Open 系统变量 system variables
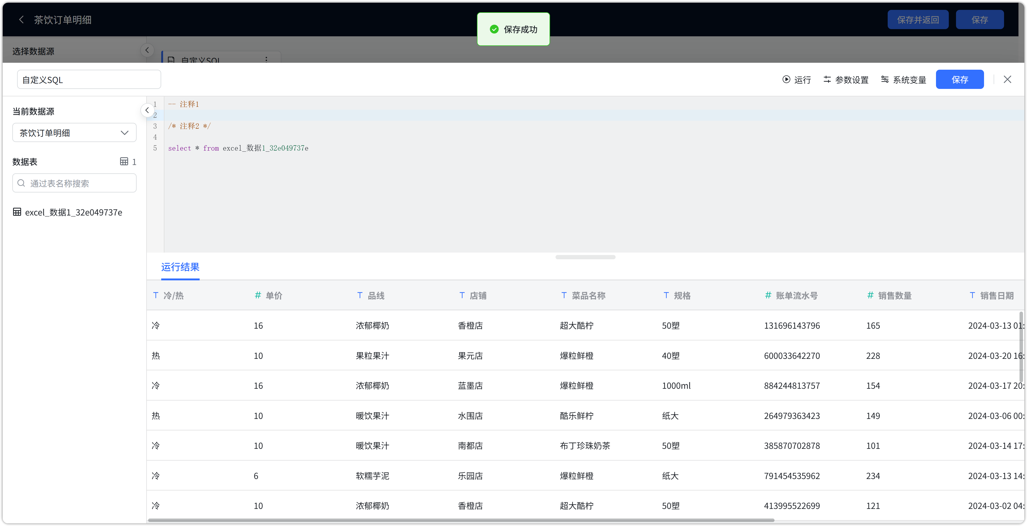The image size is (1027, 526). coord(903,80)
